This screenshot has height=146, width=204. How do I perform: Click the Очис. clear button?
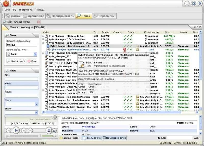click(32, 61)
